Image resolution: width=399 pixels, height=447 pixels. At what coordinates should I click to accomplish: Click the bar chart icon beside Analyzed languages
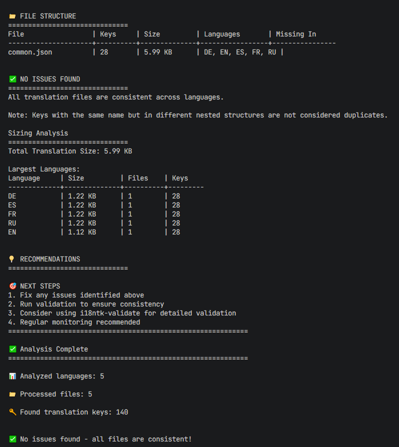tap(12, 376)
